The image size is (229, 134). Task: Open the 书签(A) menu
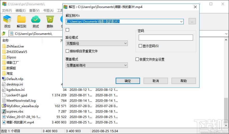tap(48, 11)
